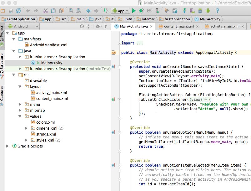Toggle fold on the import statement
This screenshot has width=251, height=191.
pyautogui.click(x=119, y=43)
